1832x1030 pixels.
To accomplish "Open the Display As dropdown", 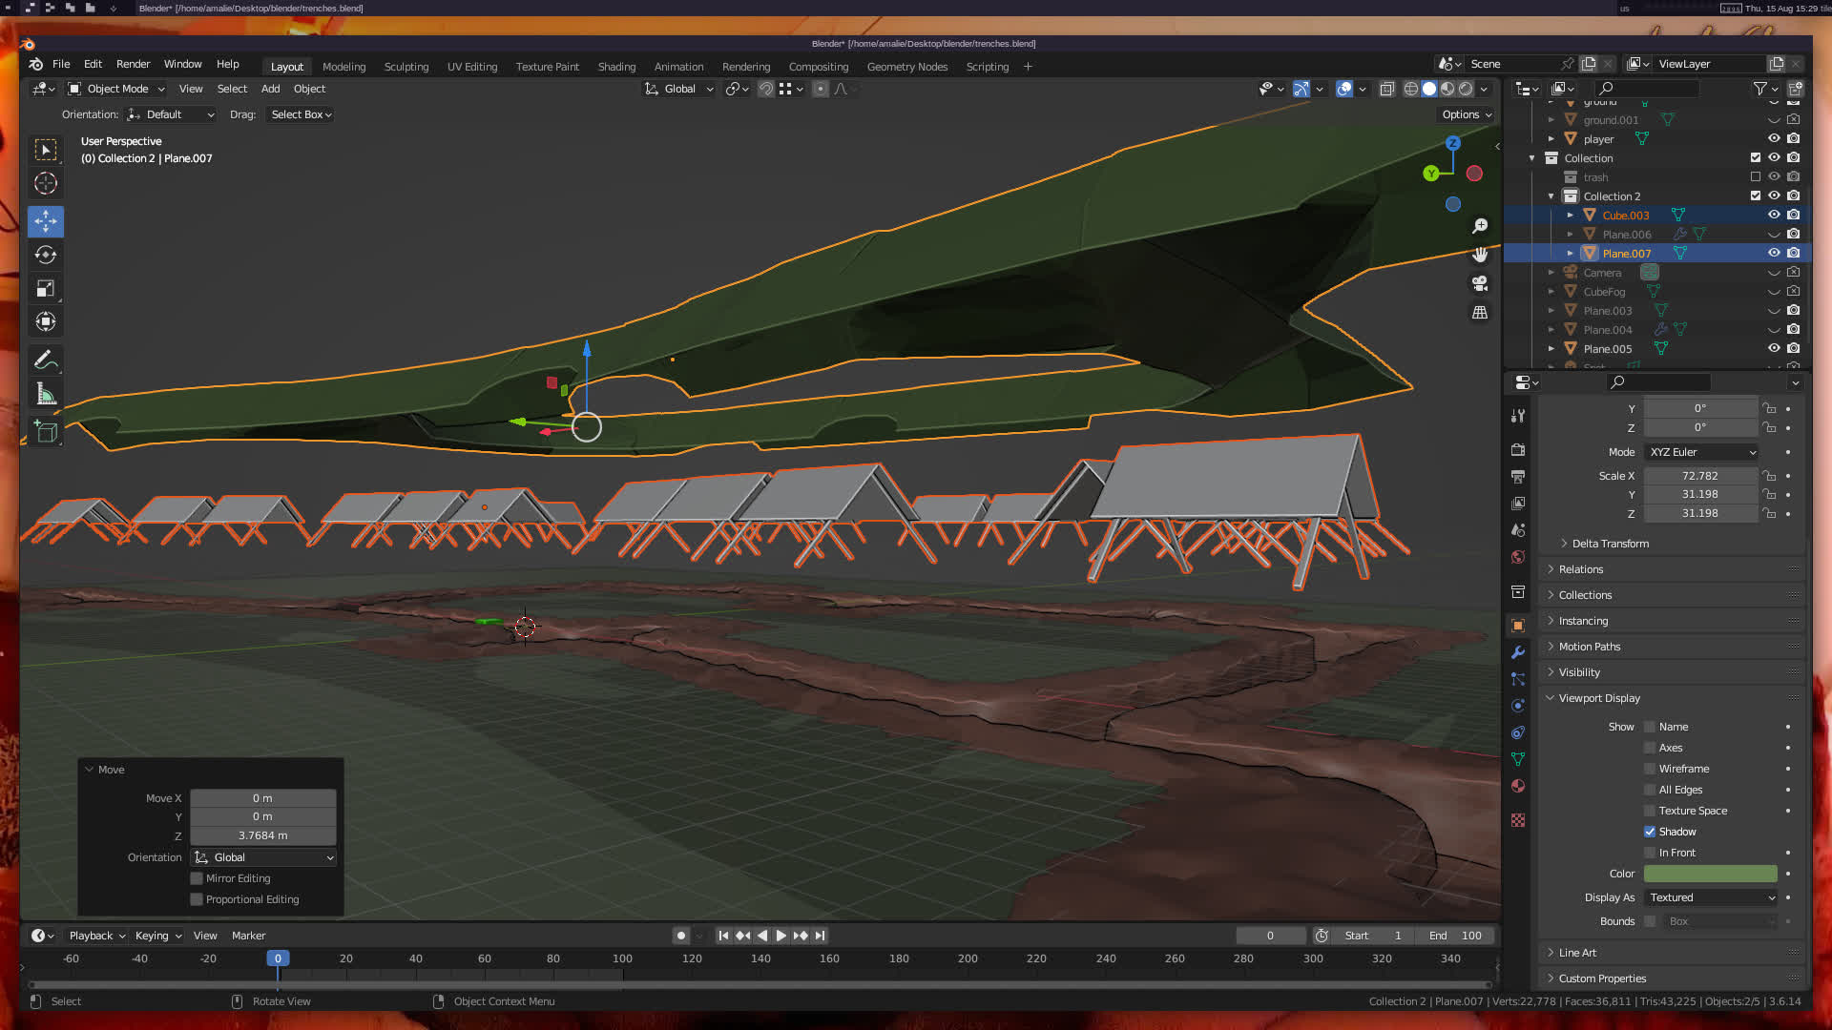I will click(x=1711, y=897).
